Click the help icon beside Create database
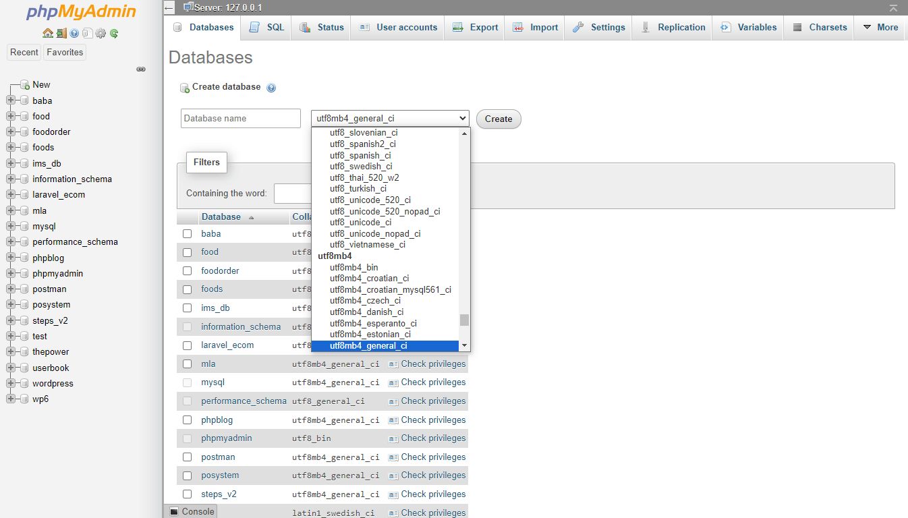 (271, 88)
